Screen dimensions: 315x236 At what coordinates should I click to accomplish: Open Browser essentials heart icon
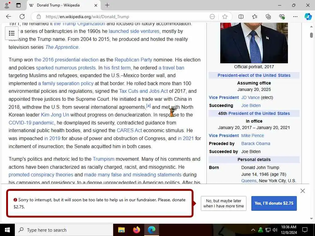282,17
